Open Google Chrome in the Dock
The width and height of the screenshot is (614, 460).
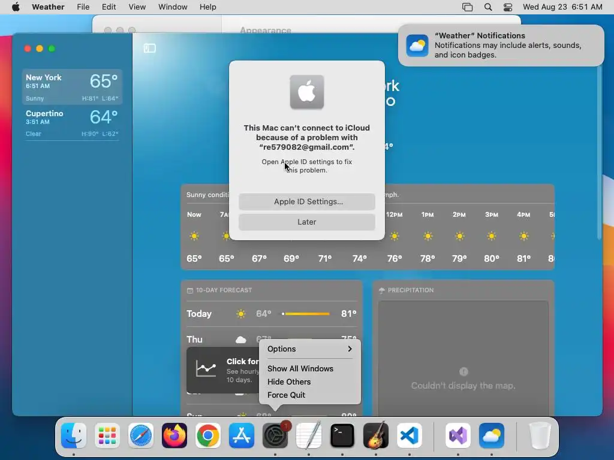[x=208, y=435]
